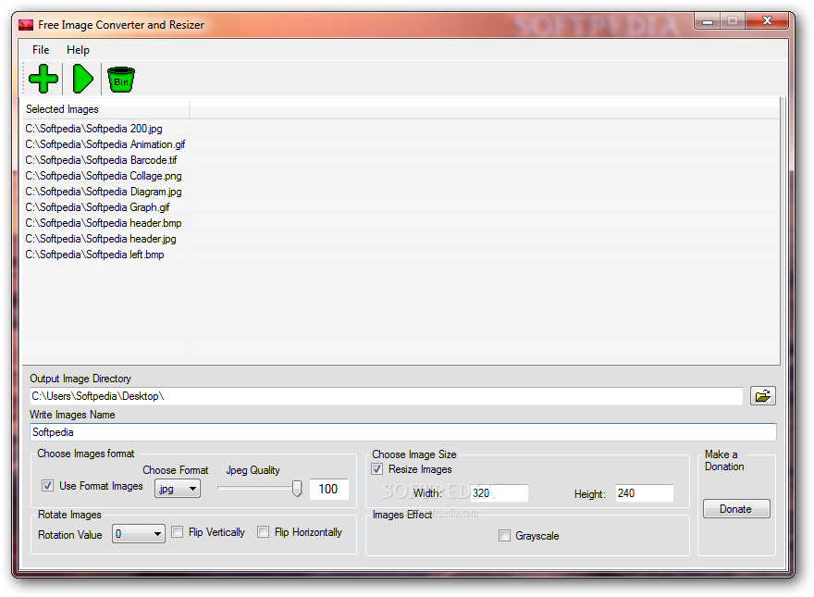Viewport: 814px width, 597px height.
Task: Close the Free Image Converter window
Action: (767, 20)
